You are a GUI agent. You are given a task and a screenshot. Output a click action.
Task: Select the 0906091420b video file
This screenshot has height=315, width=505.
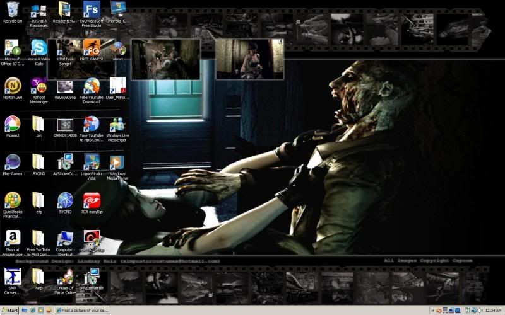point(65,127)
